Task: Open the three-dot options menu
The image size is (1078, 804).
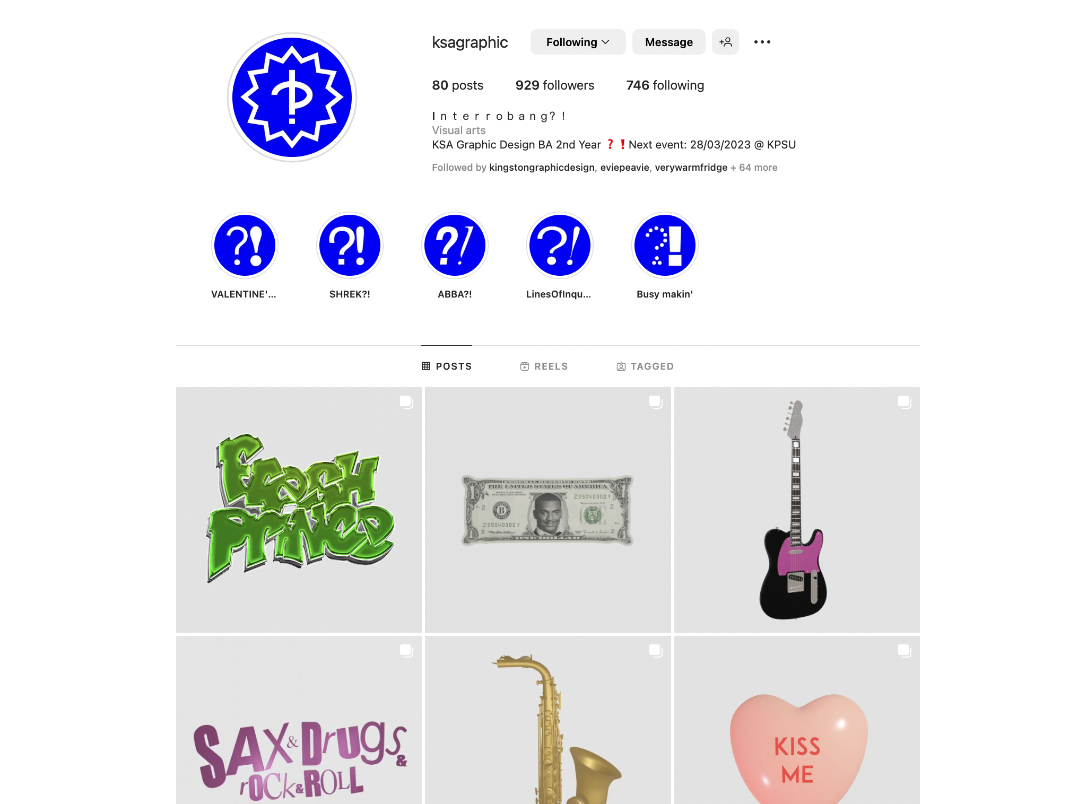Action: tap(762, 42)
